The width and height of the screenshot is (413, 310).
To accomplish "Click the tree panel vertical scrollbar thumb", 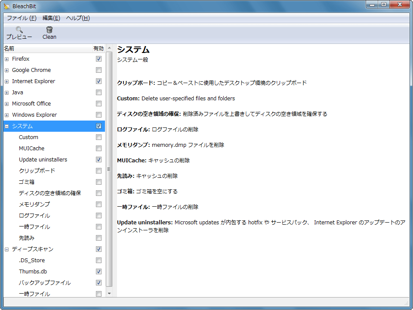I will pos(109,169).
